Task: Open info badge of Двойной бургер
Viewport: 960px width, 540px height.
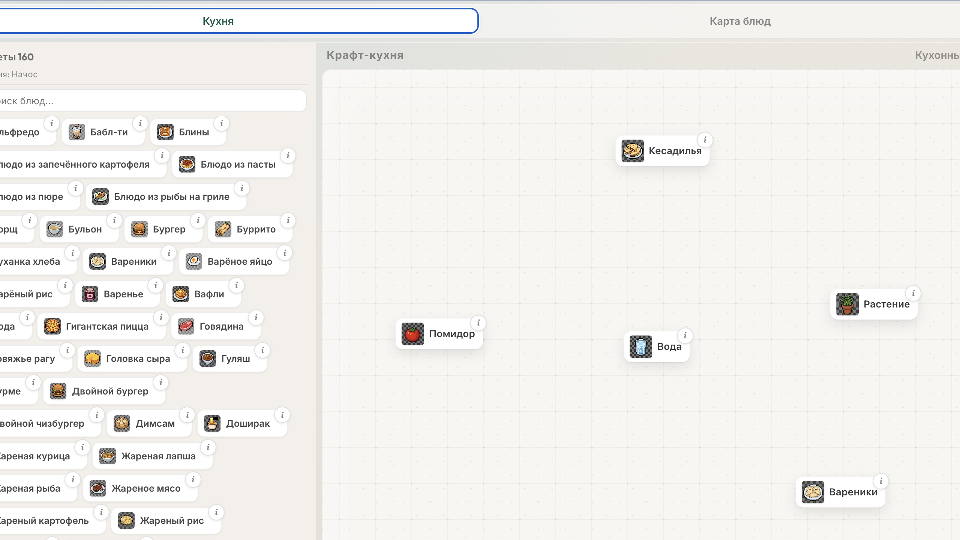Action: 161,382
